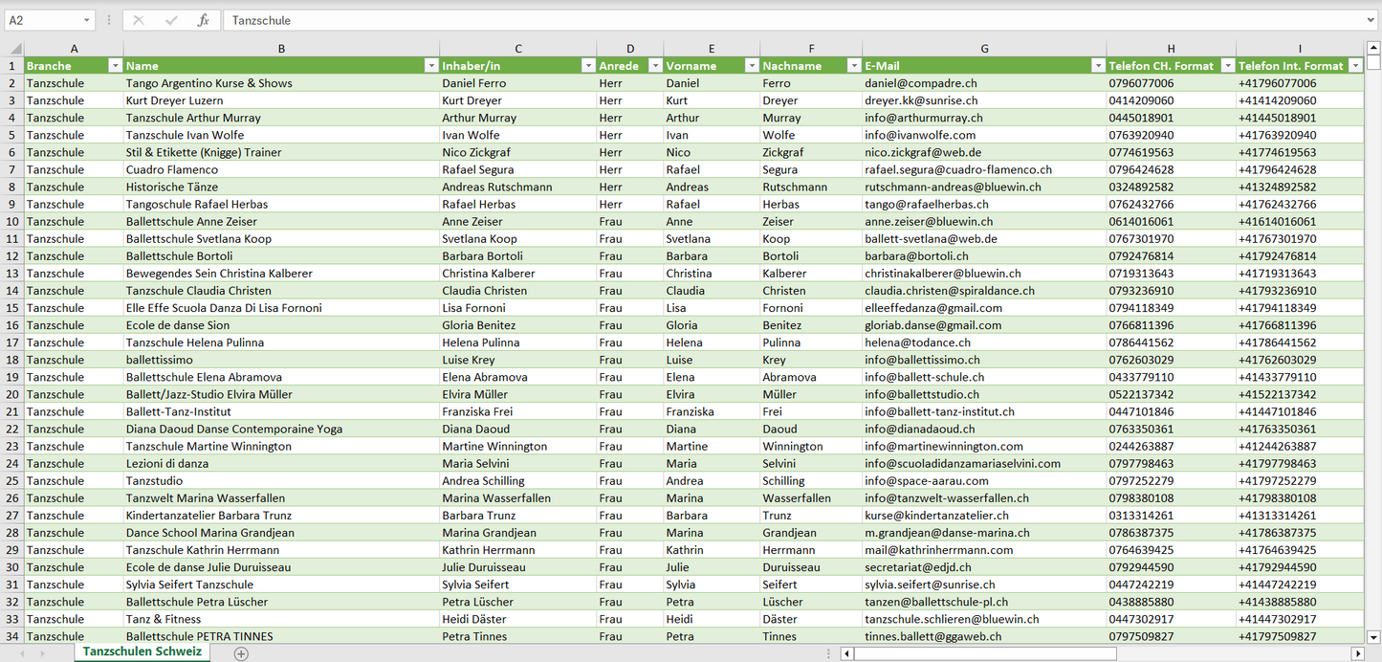
Task: Click cell containing info@arthurmurray.ch
Action: click(x=924, y=118)
